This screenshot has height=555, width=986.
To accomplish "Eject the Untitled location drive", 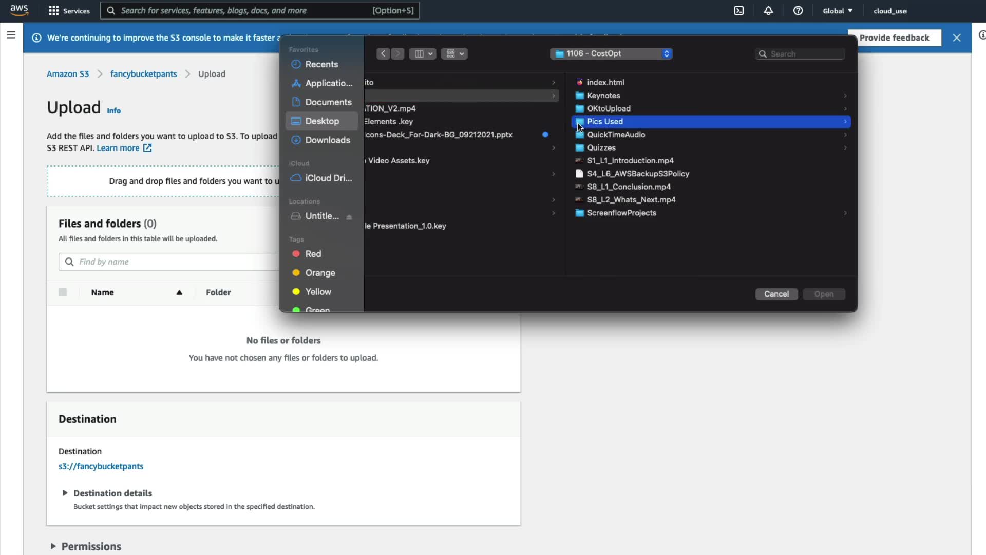I will click(x=349, y=217).
